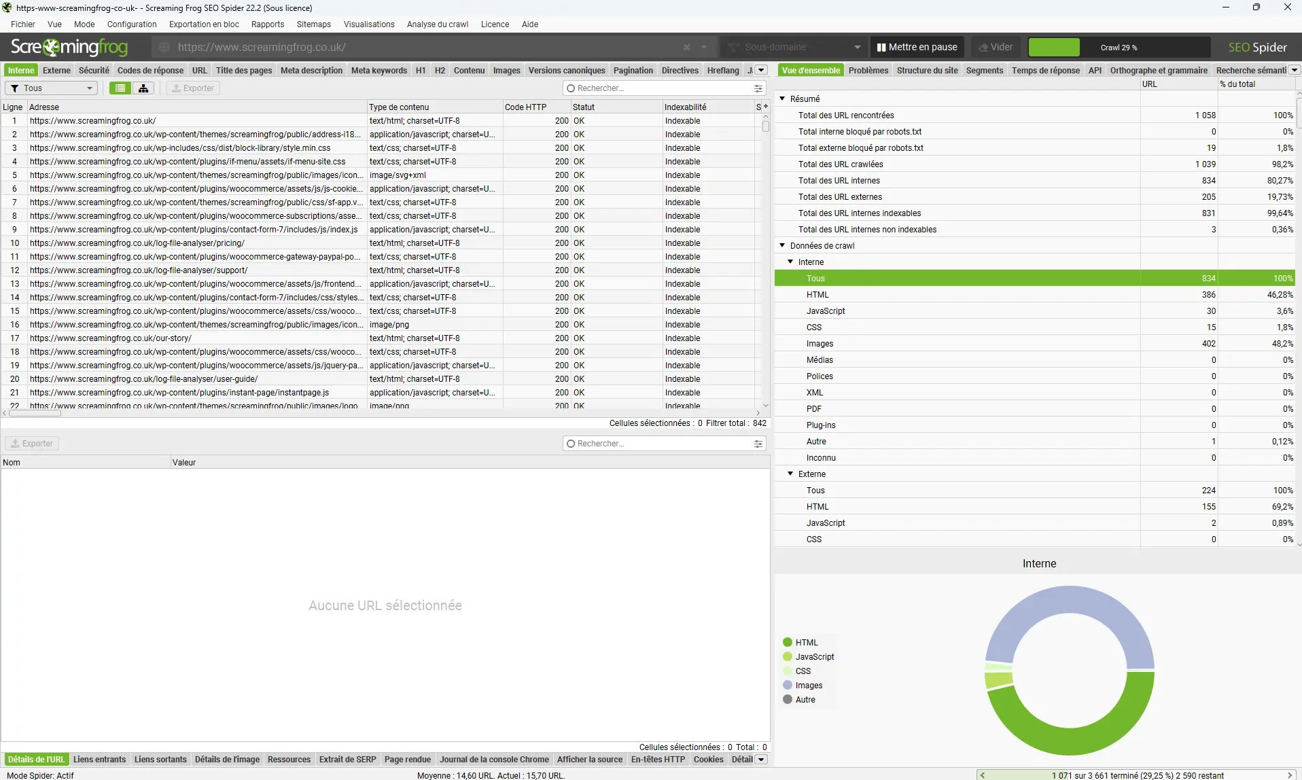The image size is (1302, 780).
Task: Click the Vider button
Action: (996, 47)
